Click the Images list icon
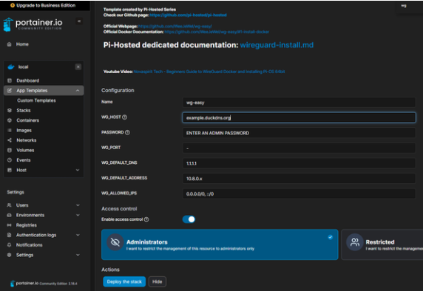The image size is (423, 291). (x=10, y=131)
